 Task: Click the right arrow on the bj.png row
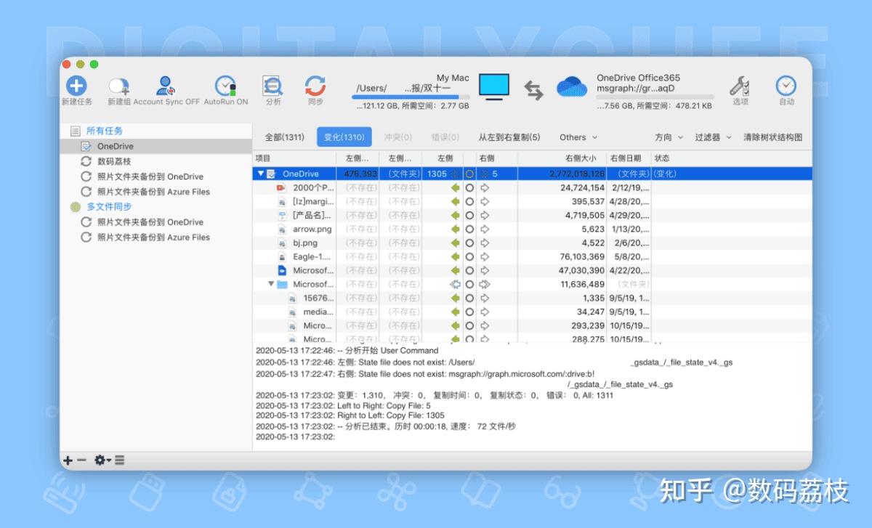point(485,243)
